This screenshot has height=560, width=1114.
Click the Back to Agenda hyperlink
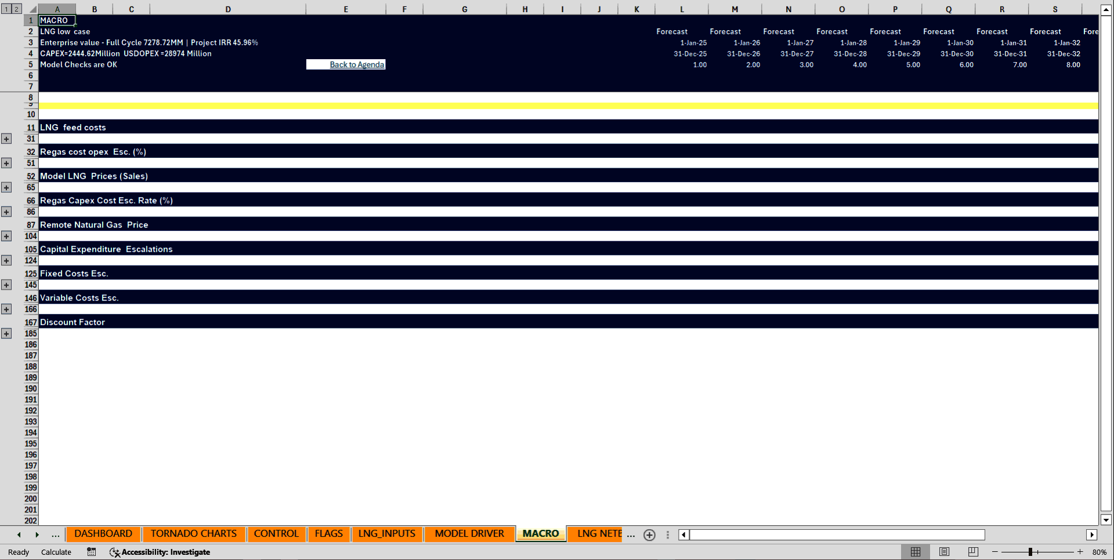coord(356,64)
